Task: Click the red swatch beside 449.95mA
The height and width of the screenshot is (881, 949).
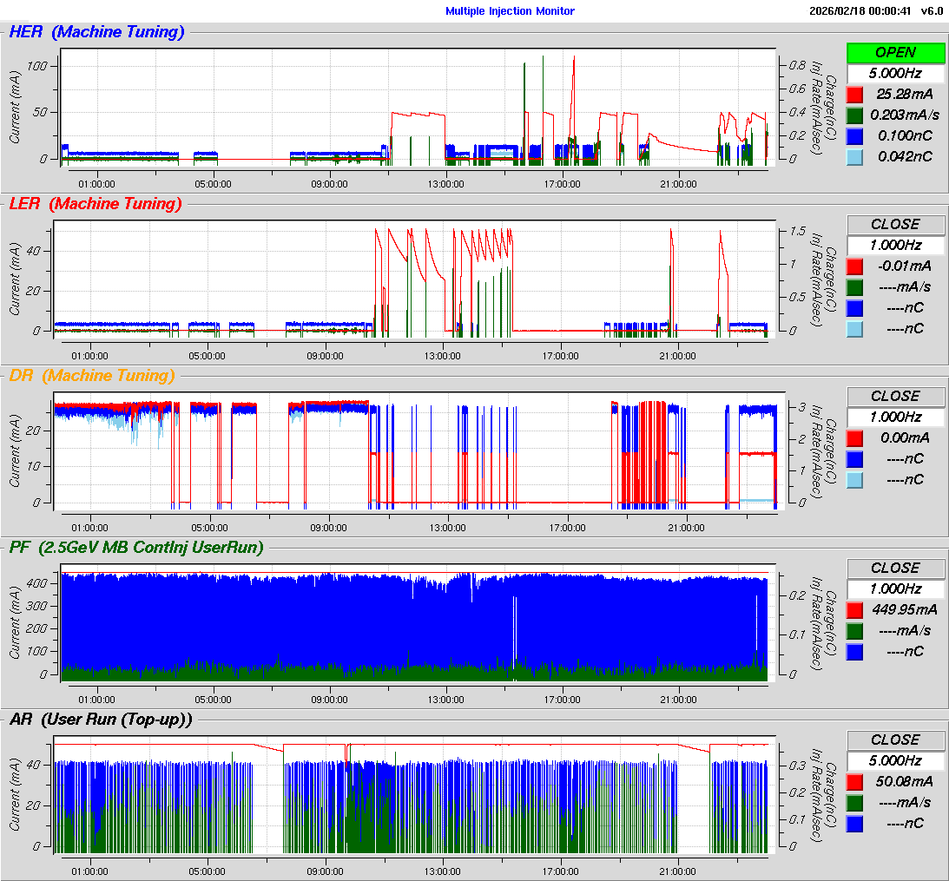Action: (x=855, y=609)
